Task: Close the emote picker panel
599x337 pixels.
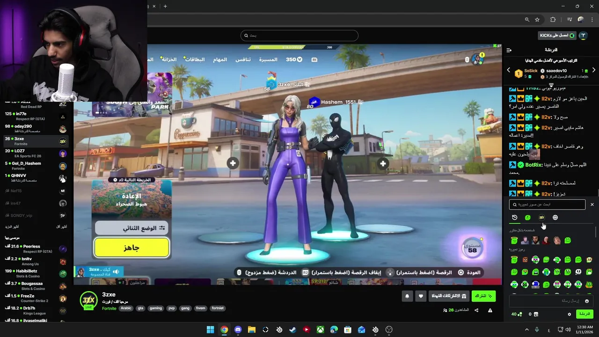Action: 592,205
